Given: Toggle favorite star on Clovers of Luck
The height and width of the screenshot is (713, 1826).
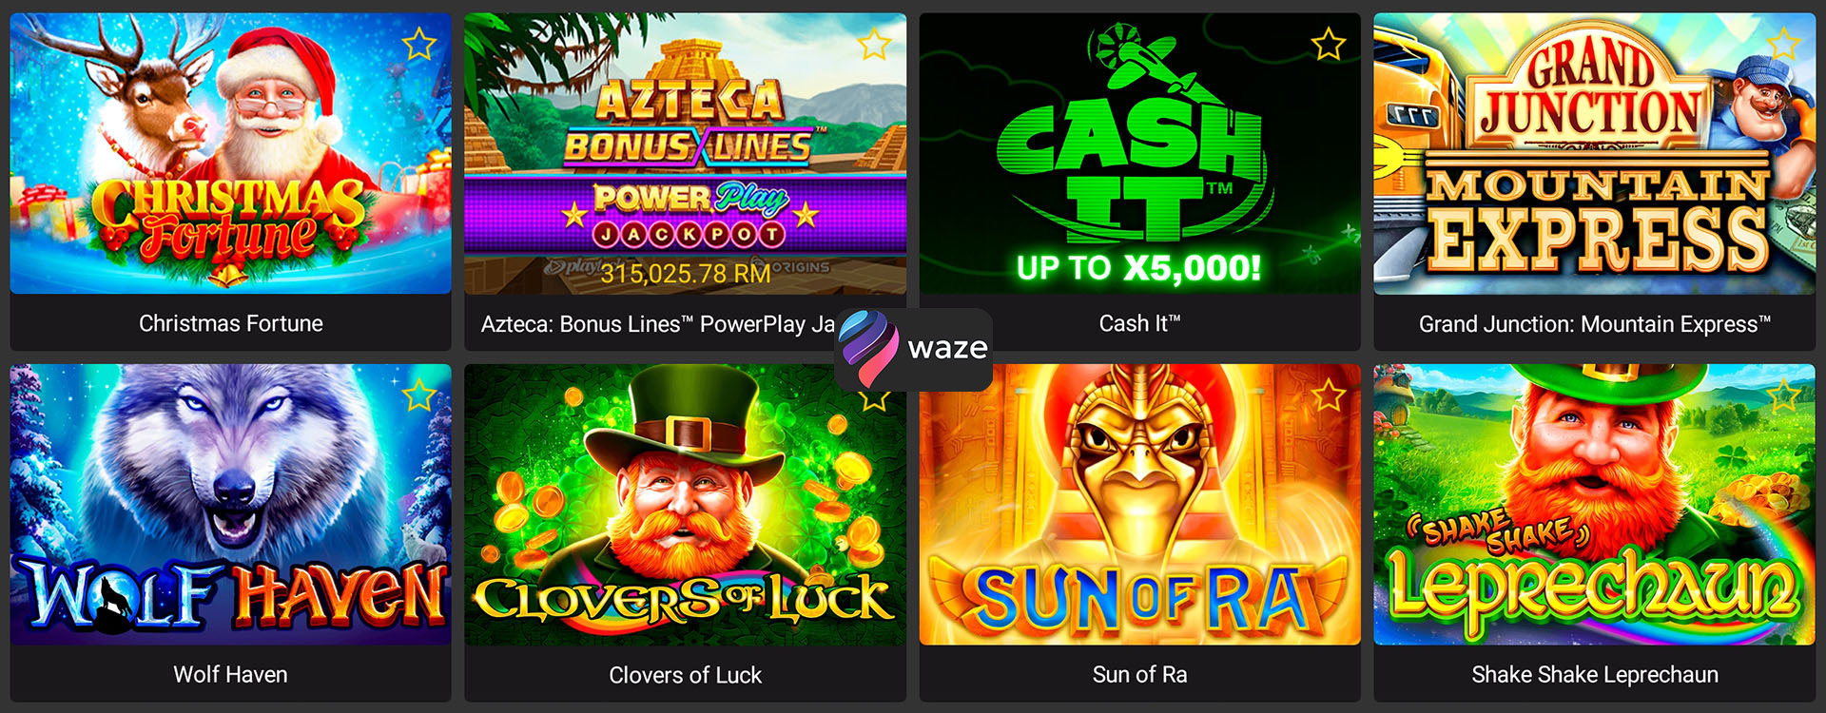Looking at the screenshot, I should point(874,397).
